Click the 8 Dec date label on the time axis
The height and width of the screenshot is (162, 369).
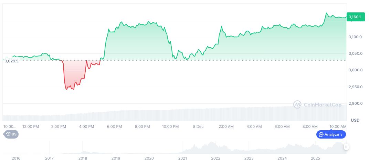pyautogui.click(x=198, y=126)
